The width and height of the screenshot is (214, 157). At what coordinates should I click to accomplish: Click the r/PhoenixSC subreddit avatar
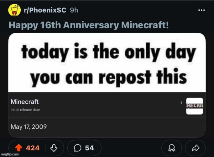(x=14, y=10)
